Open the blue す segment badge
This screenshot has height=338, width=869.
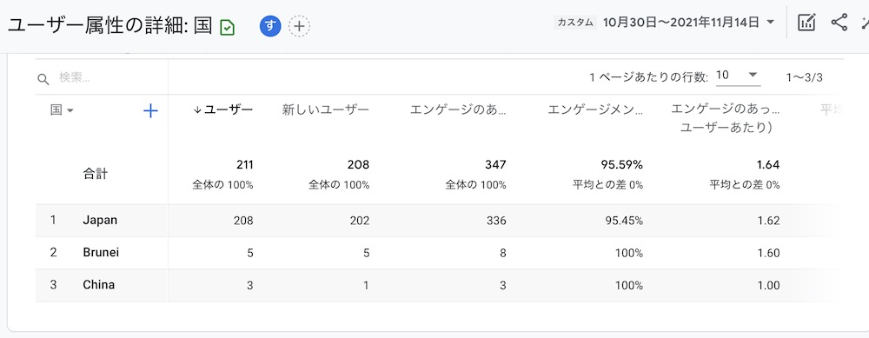click(270, 26)
